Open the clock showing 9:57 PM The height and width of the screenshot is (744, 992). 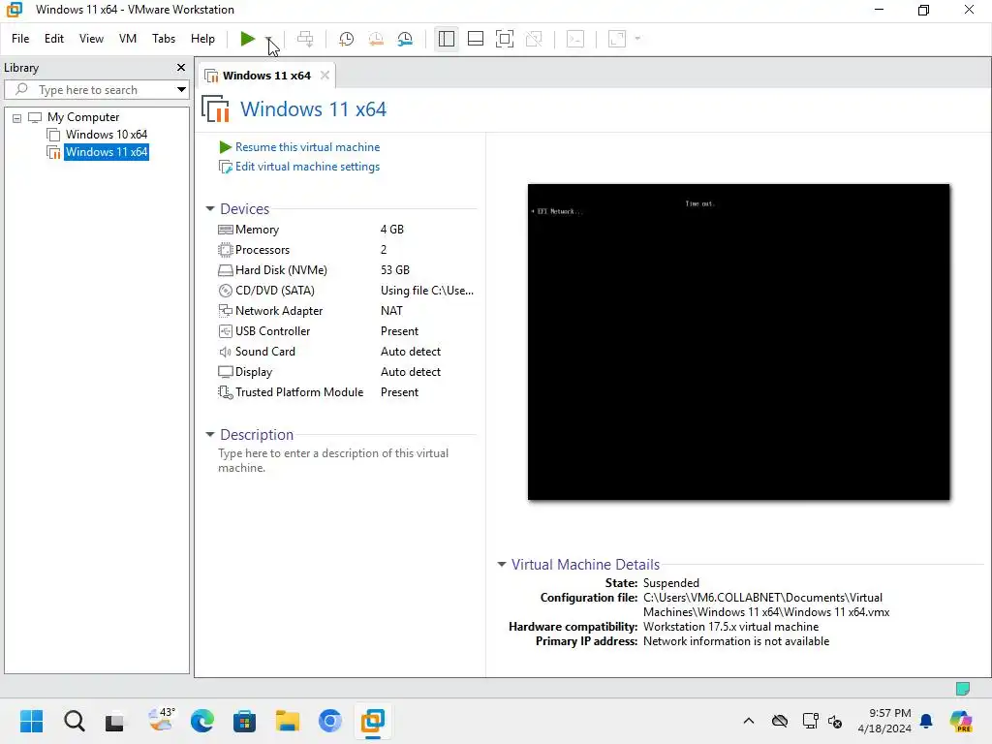pos(884,721)
